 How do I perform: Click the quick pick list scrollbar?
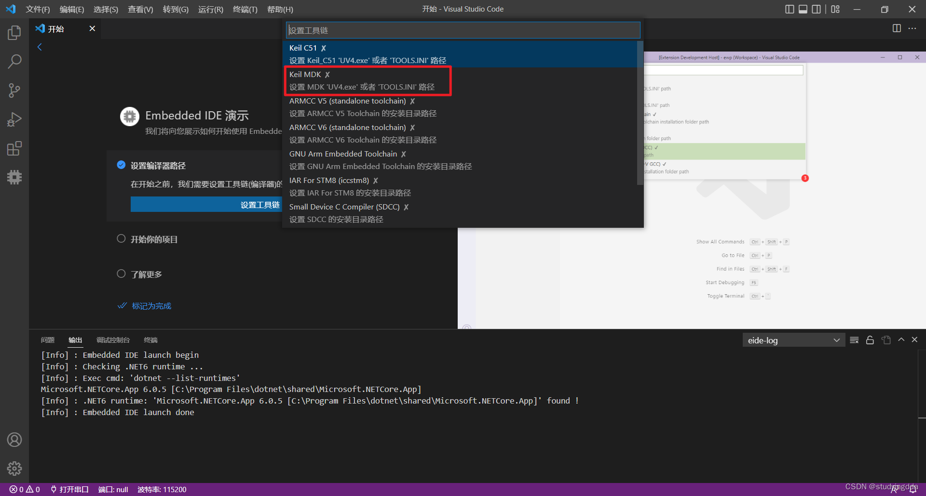(x=640, y=113)
